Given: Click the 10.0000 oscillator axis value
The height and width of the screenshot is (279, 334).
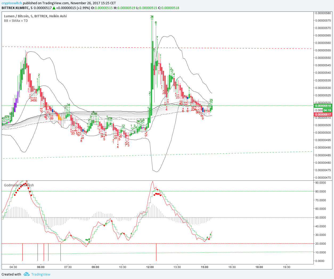Looking at the screenshot, I should (x=321, y=252).
